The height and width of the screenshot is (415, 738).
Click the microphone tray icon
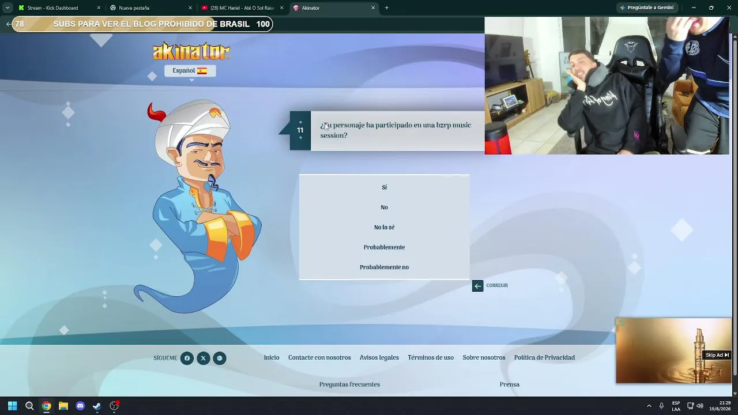point(661,406)
